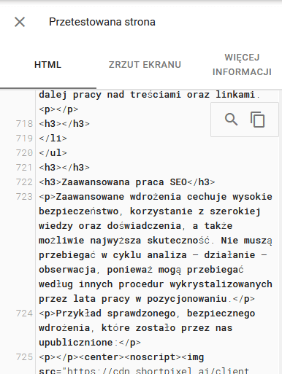
Task: Click the text 'przebiegać w cyklu analiza'
Action: click(113, 255)
